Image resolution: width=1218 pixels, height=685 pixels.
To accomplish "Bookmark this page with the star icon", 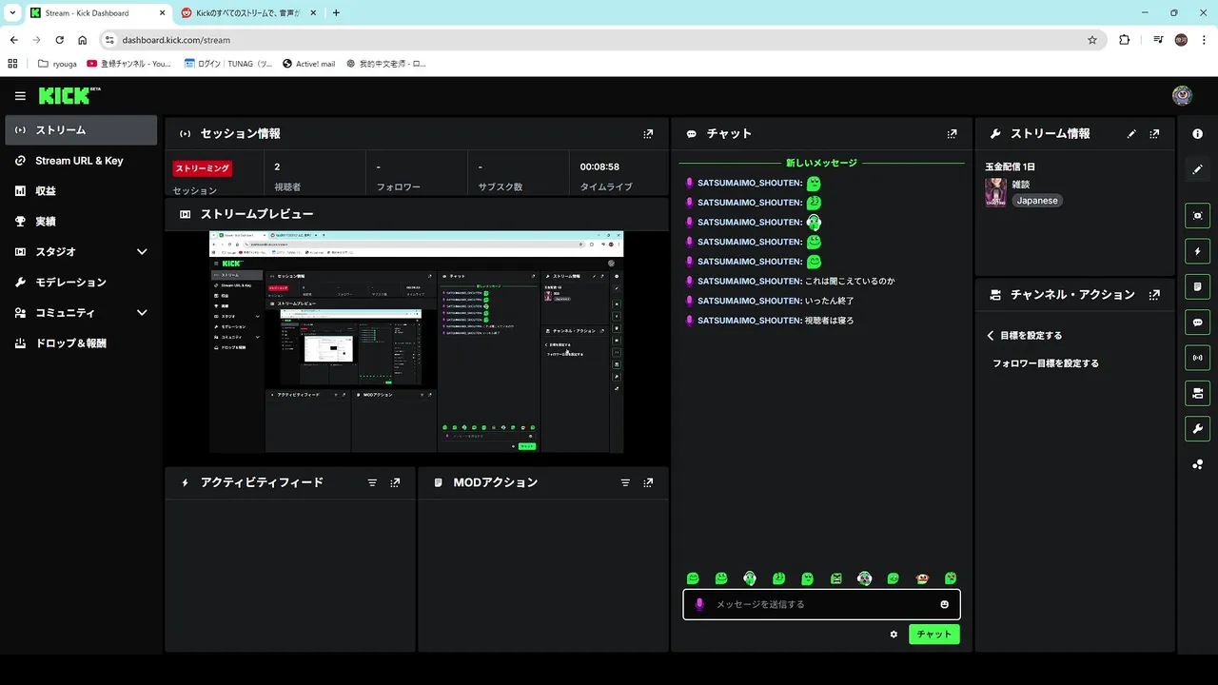I will click(1092, 40).
